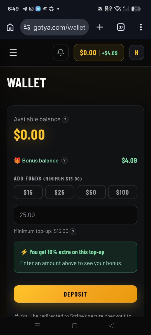Tap Android back navigation triangle

click(112, 326)
